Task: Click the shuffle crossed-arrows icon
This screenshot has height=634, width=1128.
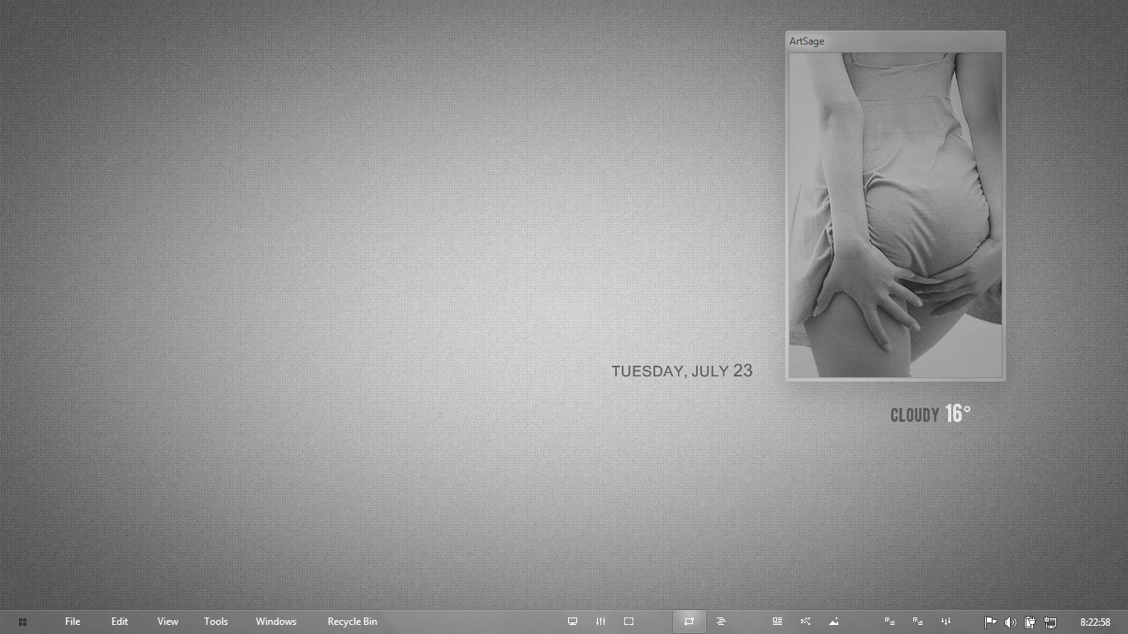Action: tap(805, 622)
